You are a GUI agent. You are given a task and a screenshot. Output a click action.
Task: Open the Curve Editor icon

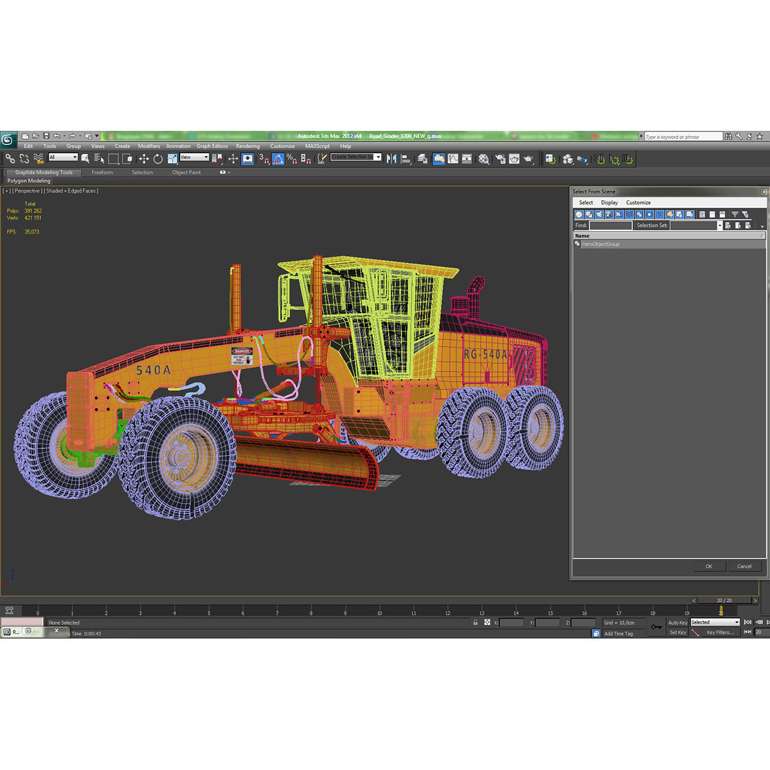point(453,158)
